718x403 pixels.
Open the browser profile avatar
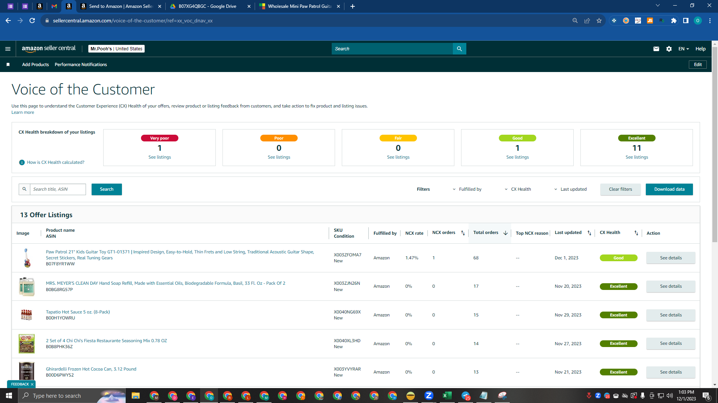pyautogui.click(x=698, y=21)
